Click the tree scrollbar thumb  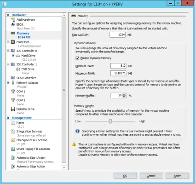pyautogui.click(x=64, y=90)
